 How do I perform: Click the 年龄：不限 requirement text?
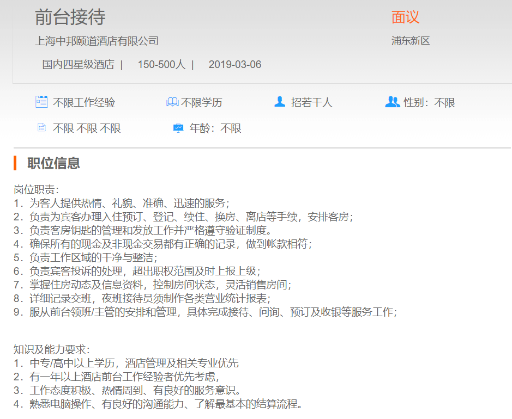coord(215,128)
